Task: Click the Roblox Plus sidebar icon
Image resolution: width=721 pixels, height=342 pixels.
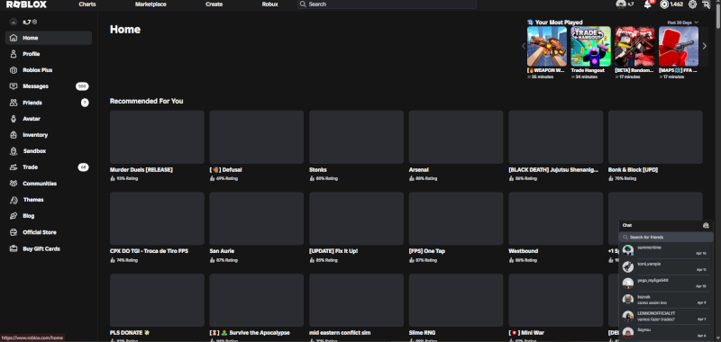Action: pos(14,70)
